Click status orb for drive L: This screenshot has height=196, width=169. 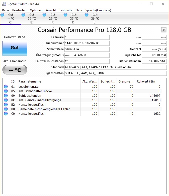pos(87,15)
